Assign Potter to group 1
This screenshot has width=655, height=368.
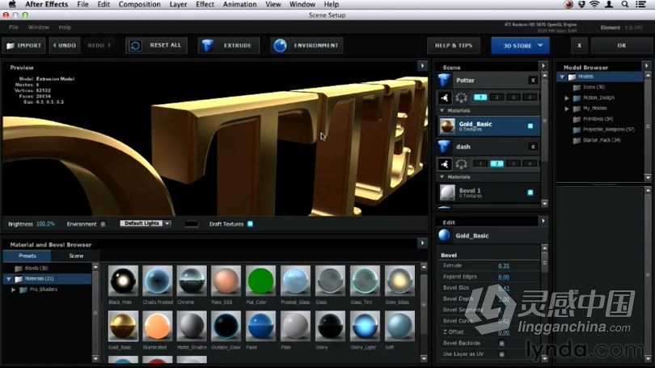pyautogui.click(x=480, y=97)
